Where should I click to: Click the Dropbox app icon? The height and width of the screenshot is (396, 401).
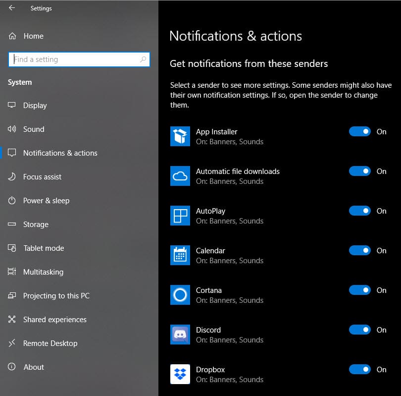[180, 374]
